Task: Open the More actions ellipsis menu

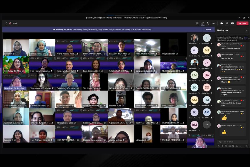Action: pos(213,23)
